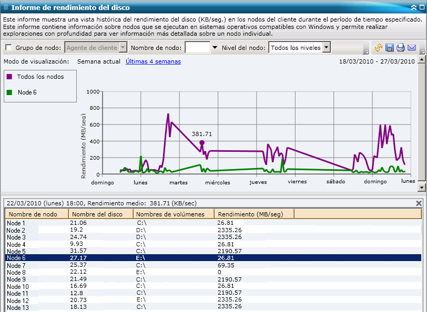Click the refresh report icon
This screenshot has width=427, height=312.
(x=379, y=48)
